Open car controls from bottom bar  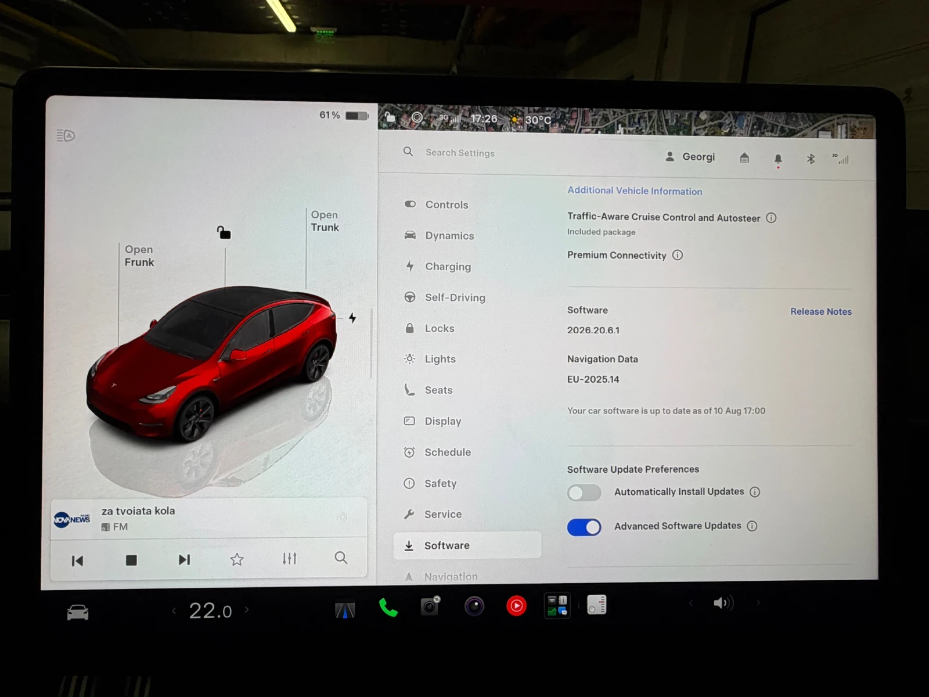coord(78,612)
